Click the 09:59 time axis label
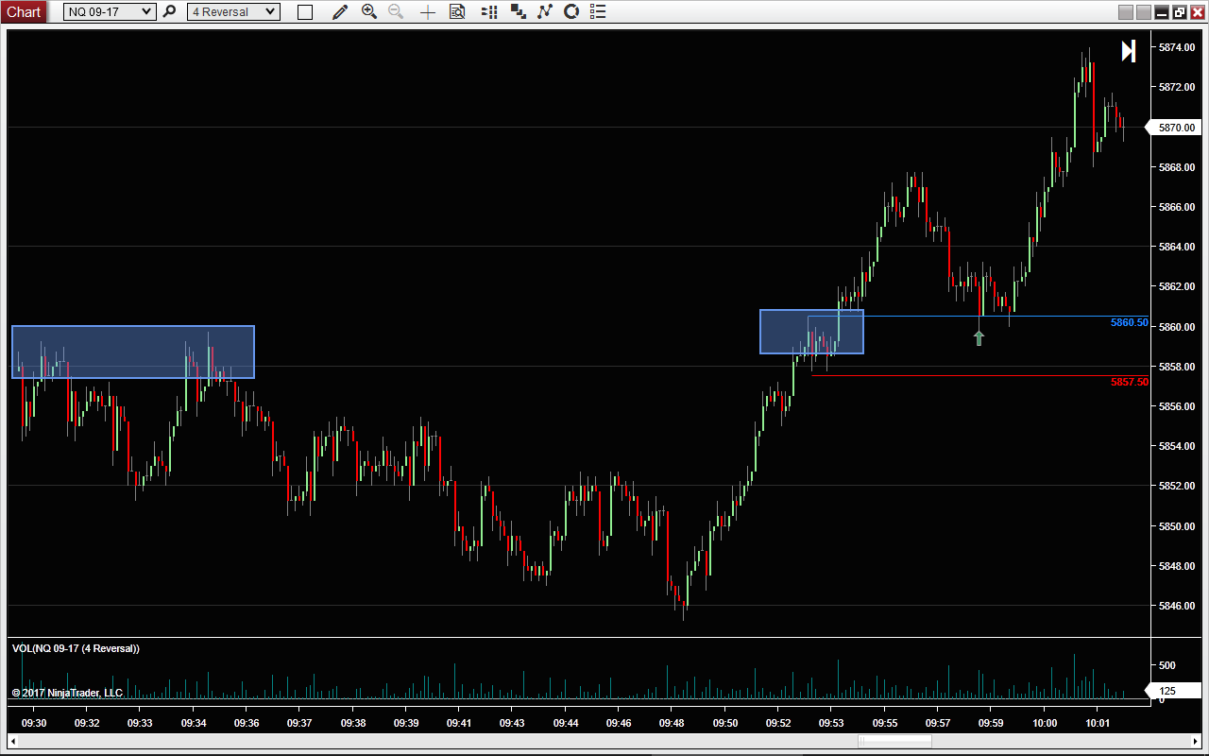1209x756 pixels. point(991,723)
